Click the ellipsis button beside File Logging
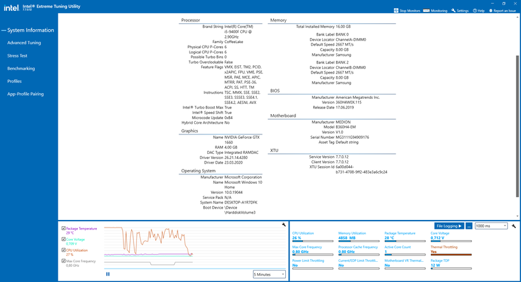Image resolution: width=521 pixels, height=282 pixels. click(x=469, y=226)
